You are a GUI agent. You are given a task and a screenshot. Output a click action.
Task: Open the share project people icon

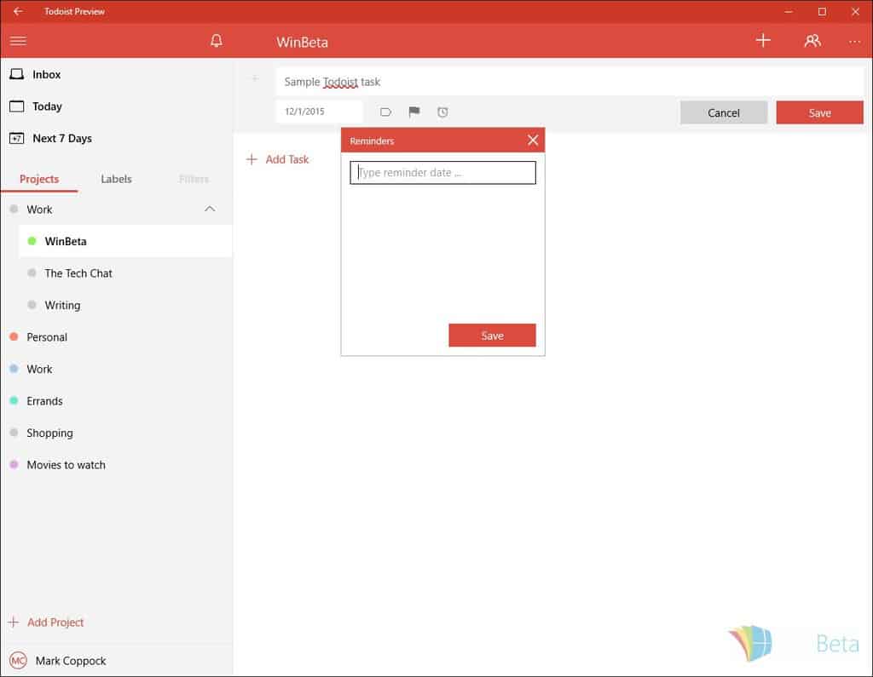tap(812, 41)
